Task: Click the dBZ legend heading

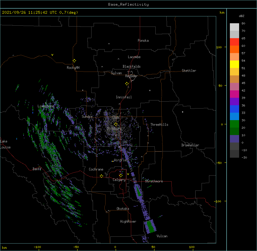Action: pos(241,16)
